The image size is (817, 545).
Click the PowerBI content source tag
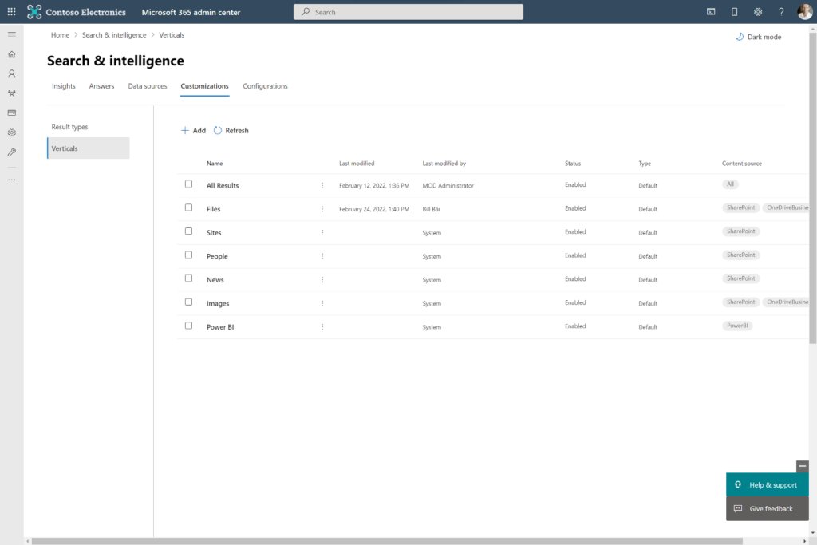[x=737, y=326]
